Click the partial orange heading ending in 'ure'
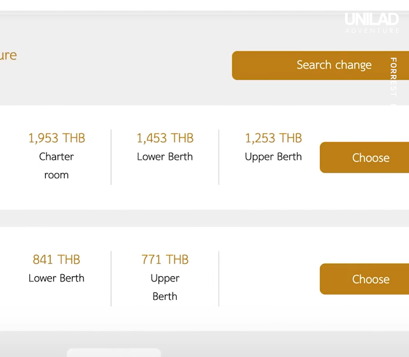 [8, 55]
